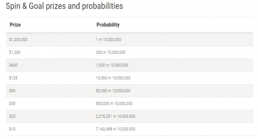Select the $125 prize cell
Image resolution: width=258 pixels, height=139 pixels.
13,78
